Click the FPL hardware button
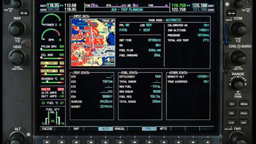Screen dimensions: 256x144 click(231, 113)
